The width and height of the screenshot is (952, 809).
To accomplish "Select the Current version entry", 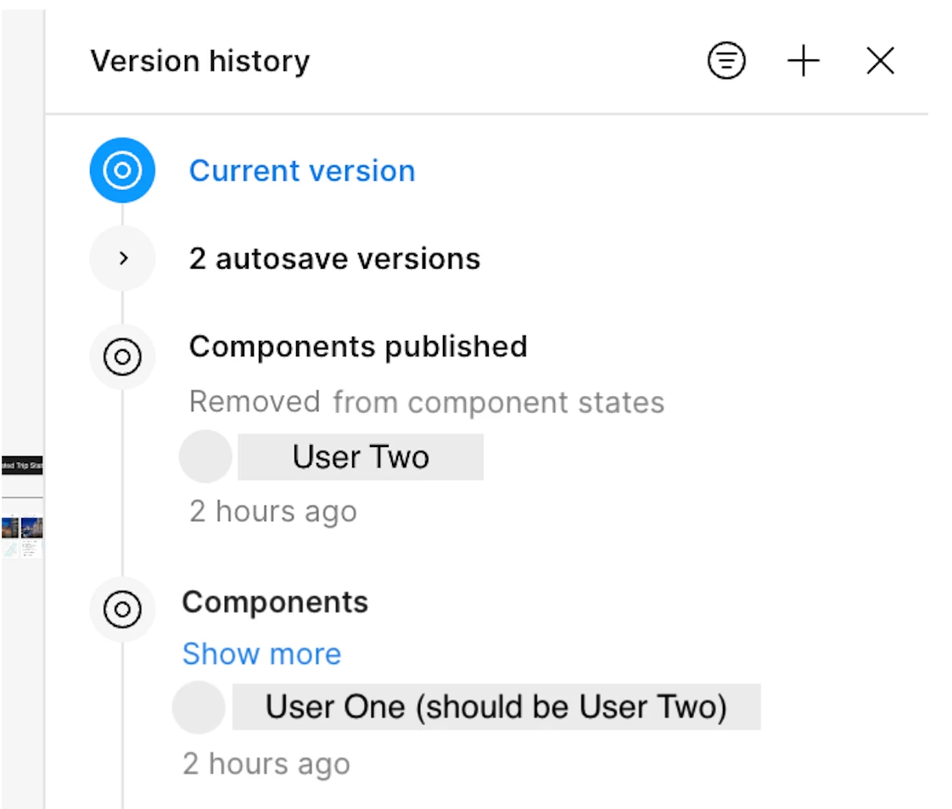I will (x=302, y=171).
